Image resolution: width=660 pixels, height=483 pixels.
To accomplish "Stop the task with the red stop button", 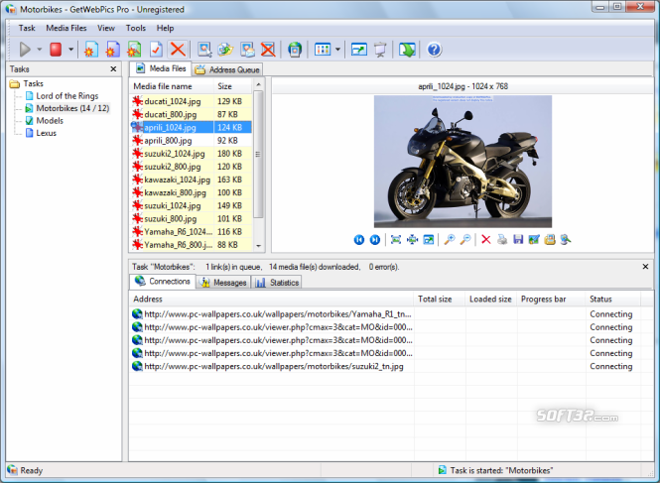I will [x=56, y=50].
